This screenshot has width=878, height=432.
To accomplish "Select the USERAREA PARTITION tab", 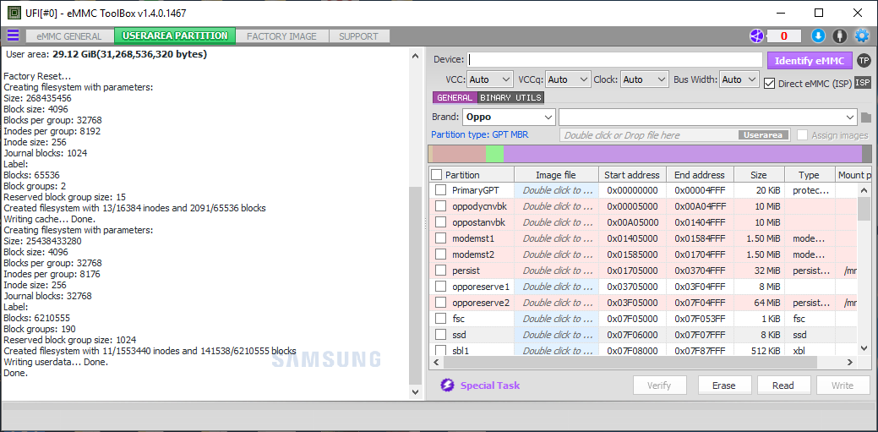I will (x=175, y=36).
